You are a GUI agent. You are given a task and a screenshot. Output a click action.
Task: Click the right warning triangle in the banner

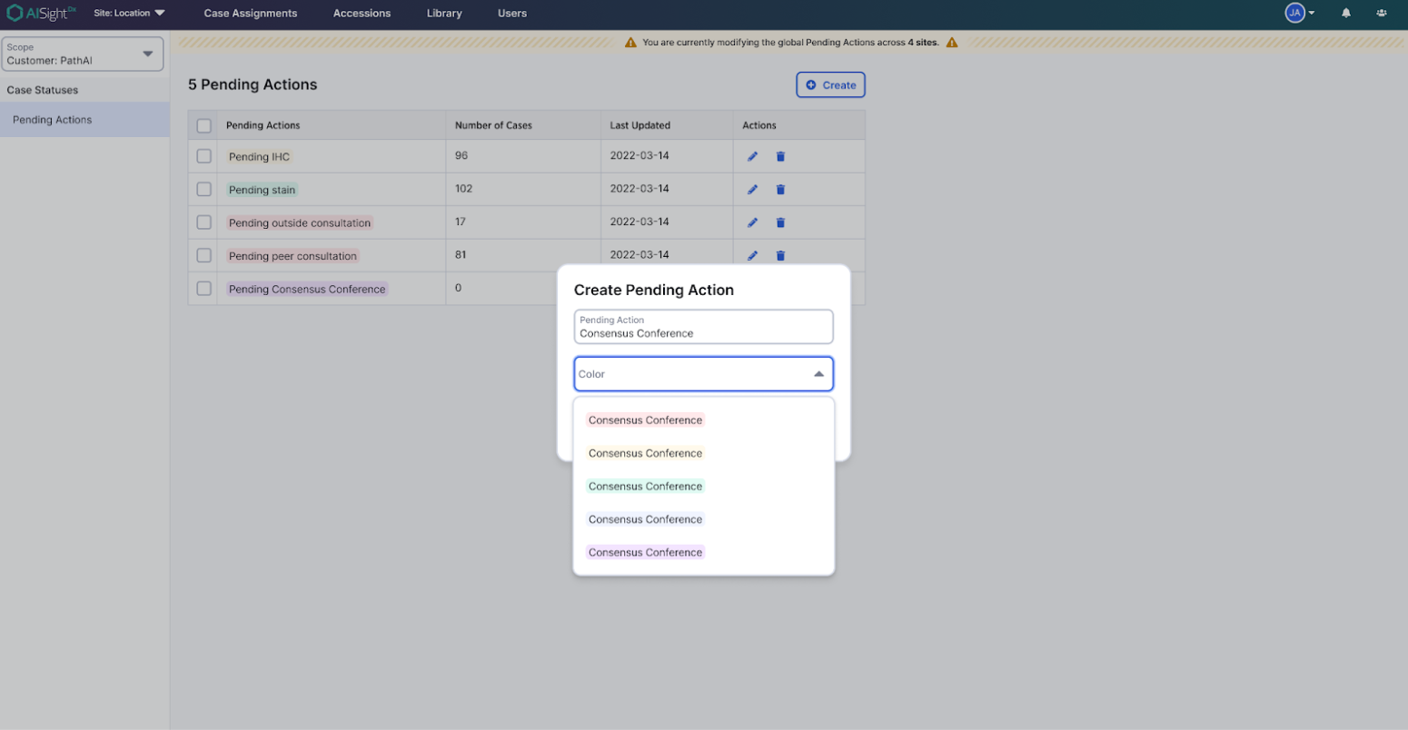(x=952, y=43)
